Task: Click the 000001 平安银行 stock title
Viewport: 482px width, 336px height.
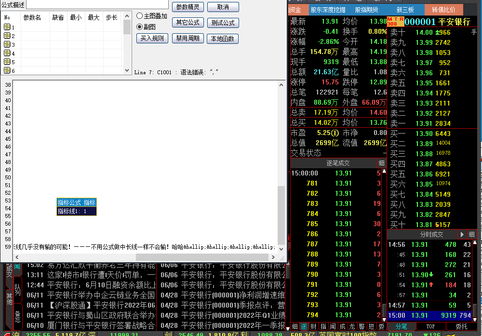Action: 438,22
